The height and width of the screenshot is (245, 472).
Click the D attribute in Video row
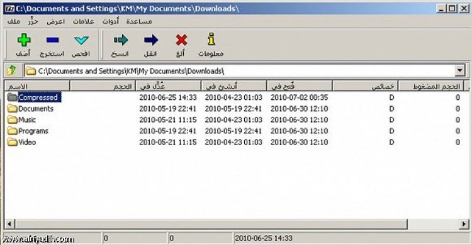pos(391,142)
